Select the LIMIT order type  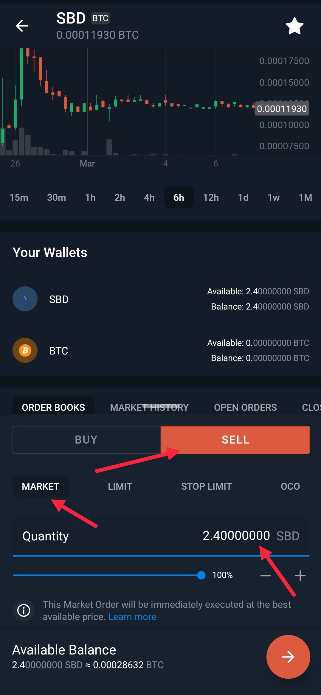coord(120,486)
